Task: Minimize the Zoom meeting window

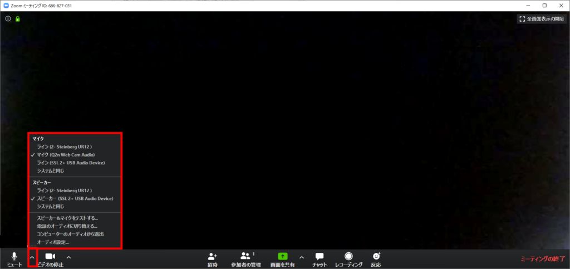Action: coord(528,6)
